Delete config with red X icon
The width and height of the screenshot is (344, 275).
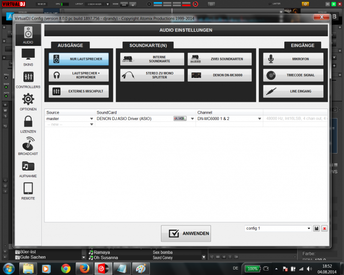point(324,229)
